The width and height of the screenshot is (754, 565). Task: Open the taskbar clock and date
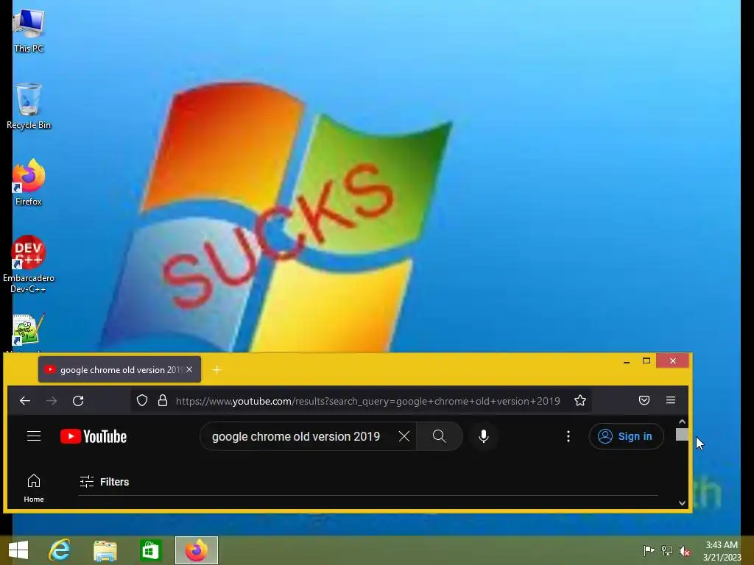click(722, 551)
